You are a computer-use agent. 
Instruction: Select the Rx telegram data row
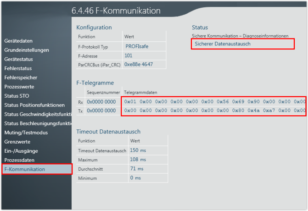(214, 101)
